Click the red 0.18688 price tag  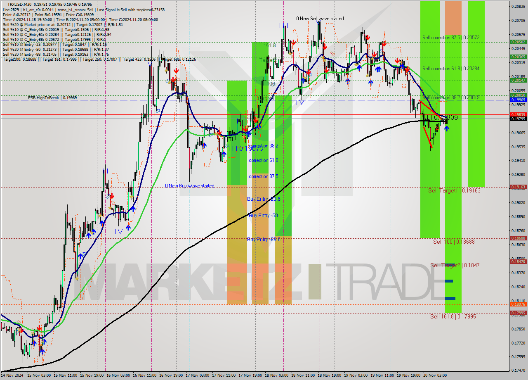click(x=518, y=238)
